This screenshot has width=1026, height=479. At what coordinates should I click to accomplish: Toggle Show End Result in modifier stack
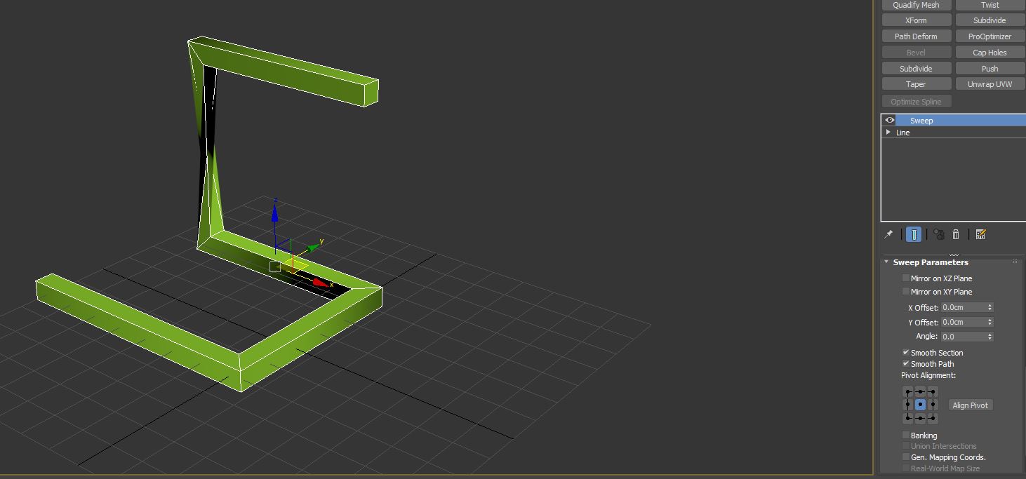[914, 234]
